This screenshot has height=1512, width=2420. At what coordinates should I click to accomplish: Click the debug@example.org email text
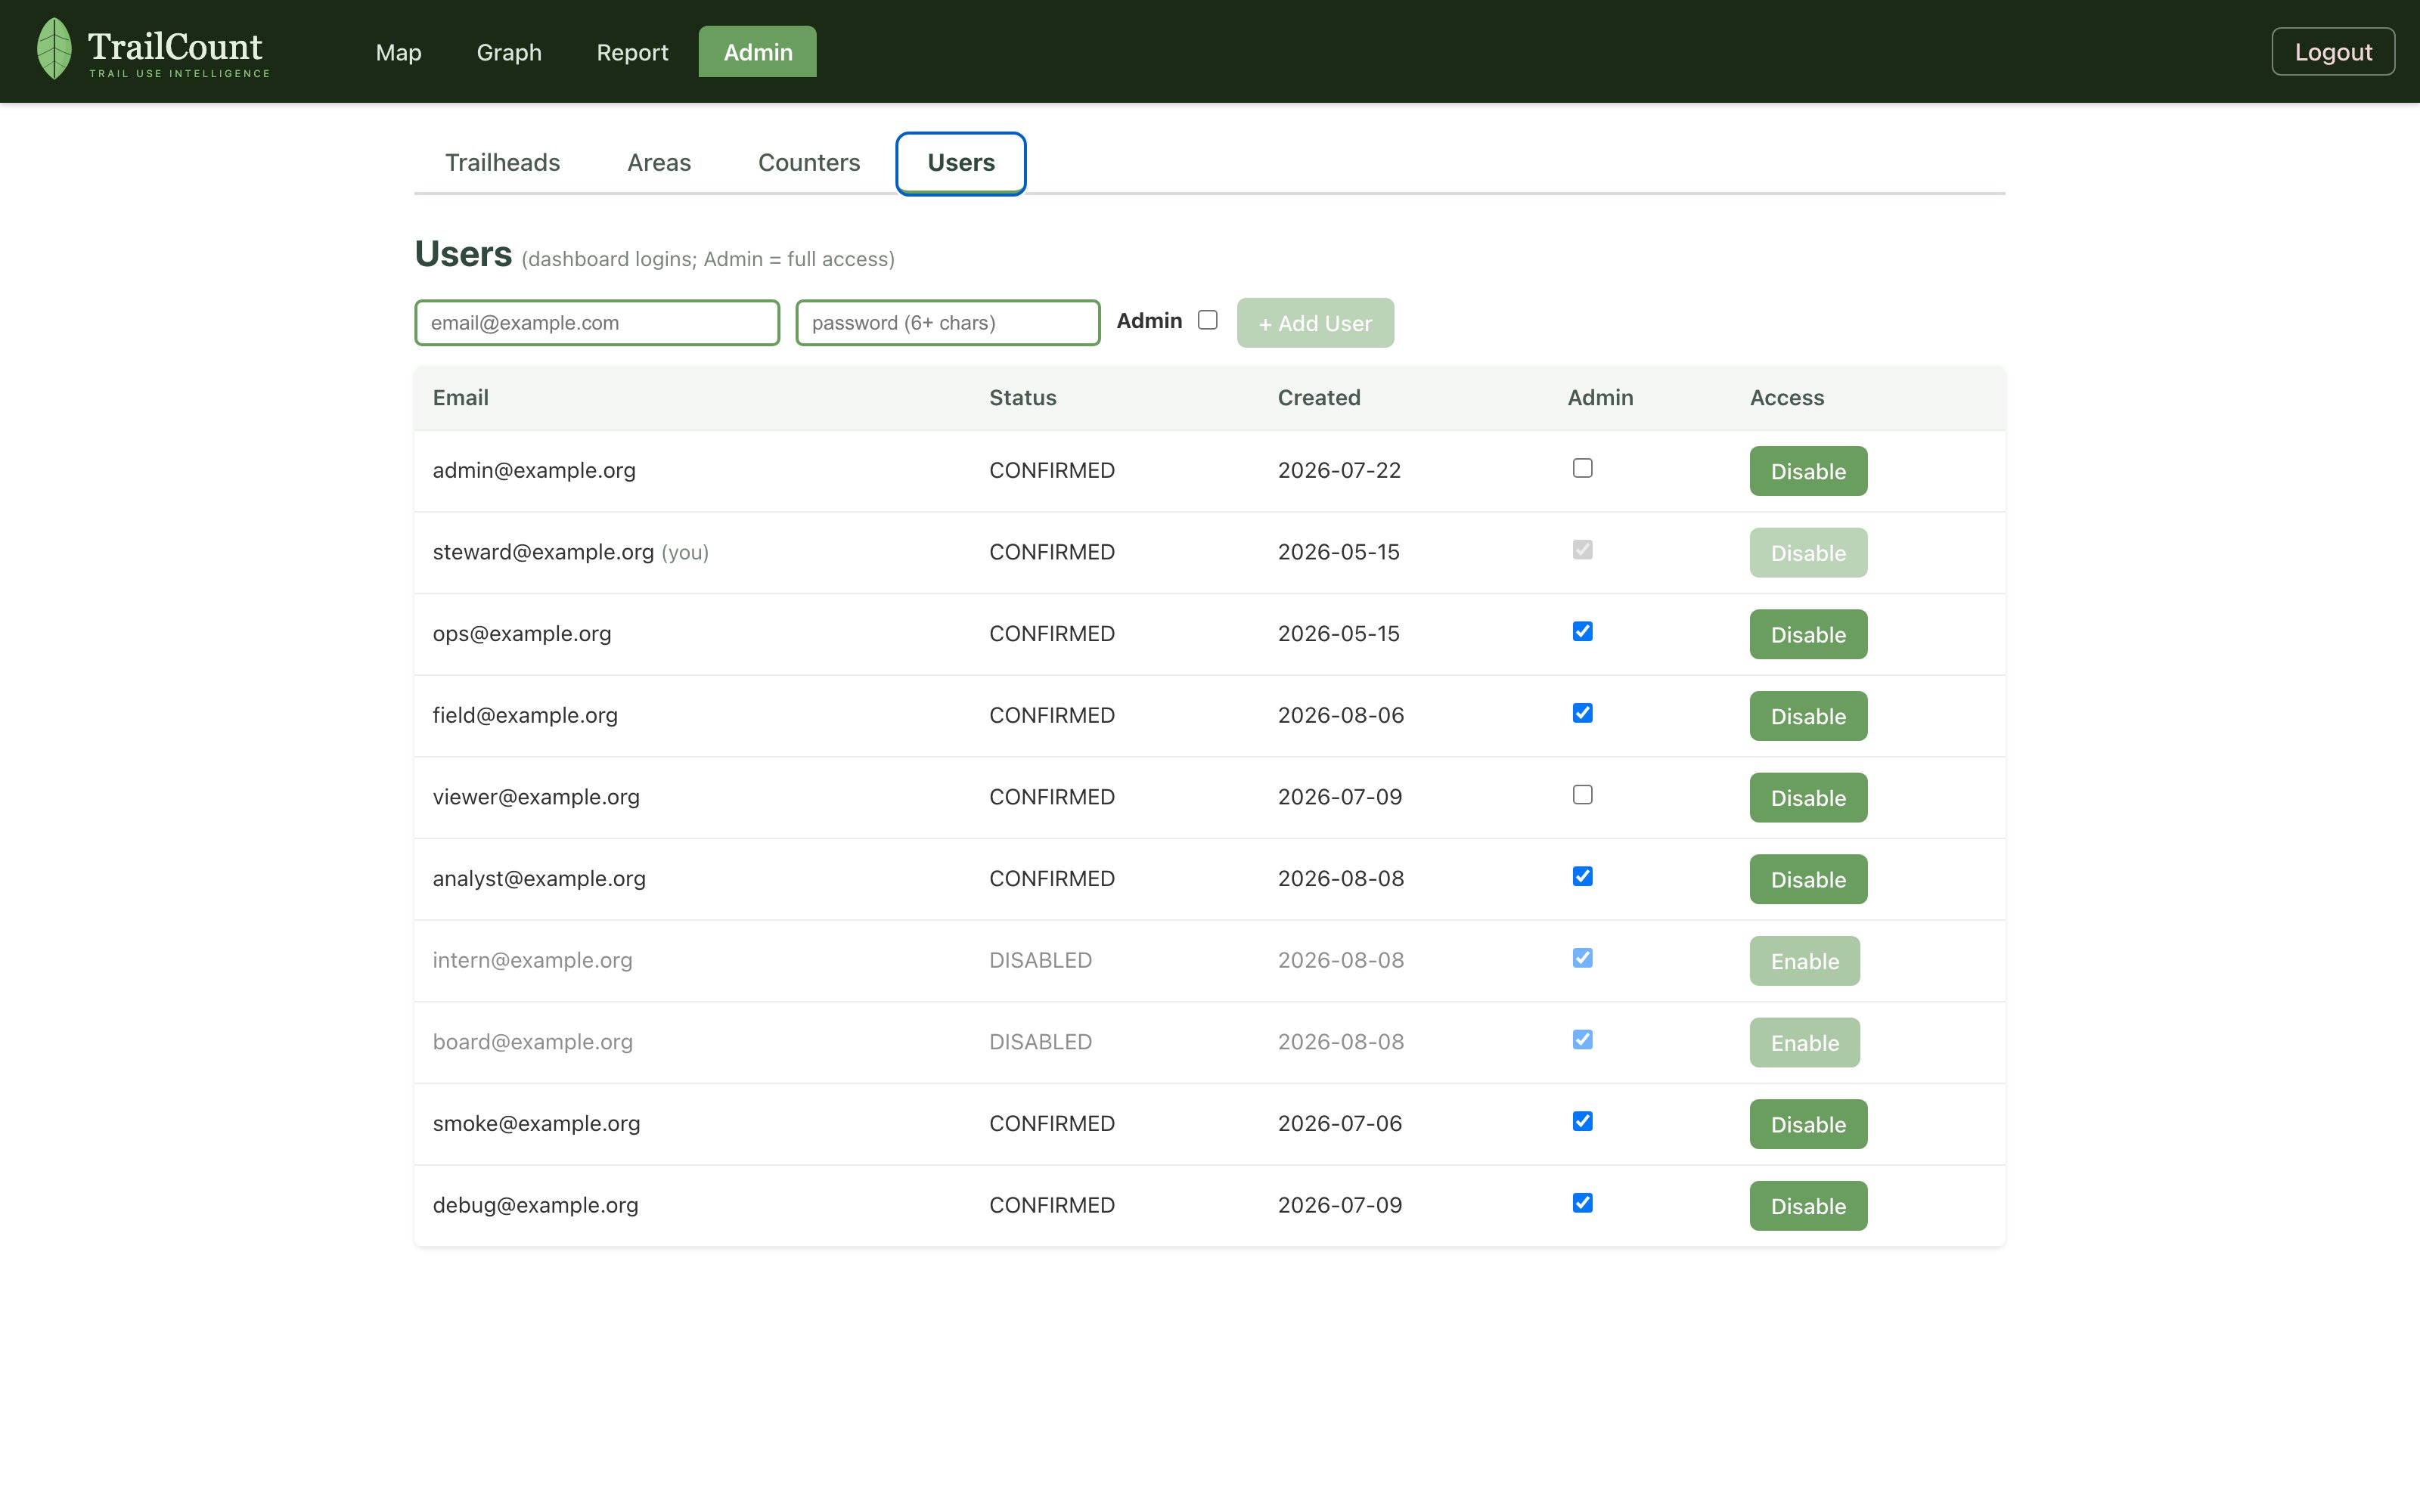click(x=535, y=1205)
